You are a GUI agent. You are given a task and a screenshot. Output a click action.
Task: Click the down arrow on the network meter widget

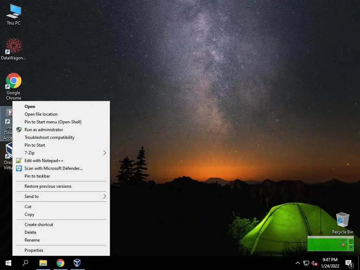pyautogui.click(x=351, y=248)
